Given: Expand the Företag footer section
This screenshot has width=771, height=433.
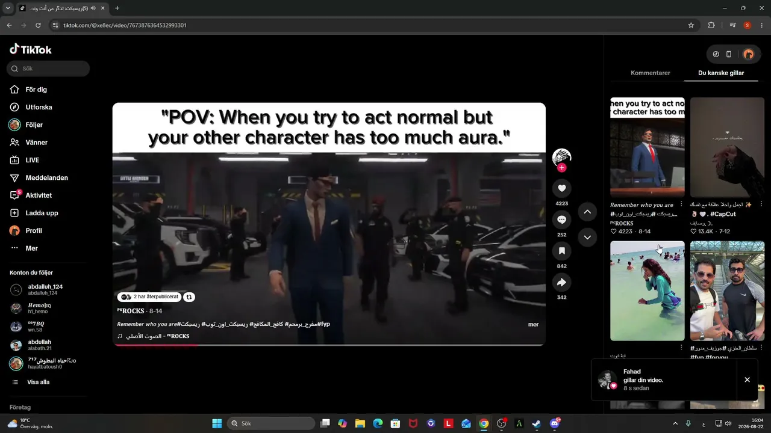Looking at the screenshot, I should tap(20, 408).
